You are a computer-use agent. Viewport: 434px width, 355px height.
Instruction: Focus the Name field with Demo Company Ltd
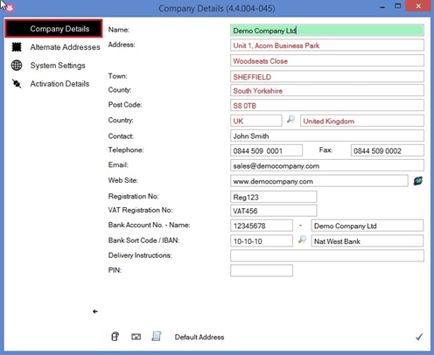point(327,31)
